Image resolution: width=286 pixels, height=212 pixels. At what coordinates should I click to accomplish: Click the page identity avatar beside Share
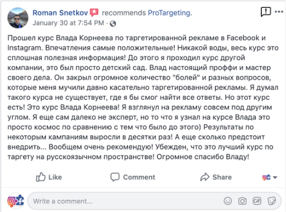pyautogui.click(x=266, y=178)
